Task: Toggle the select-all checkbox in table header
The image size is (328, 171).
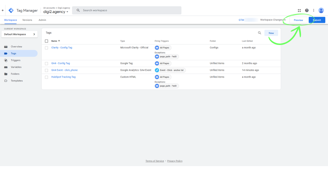Action: click(x=46, y=41)
